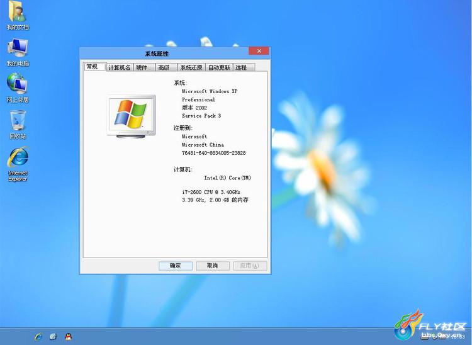Image resolution: width=472 pixels, height=345 pixels.
Task: Click the 取消 button
Action: coord(213,266)
